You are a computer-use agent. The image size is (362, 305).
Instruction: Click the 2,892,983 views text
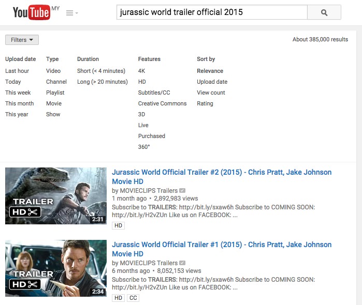coord(176,199)
